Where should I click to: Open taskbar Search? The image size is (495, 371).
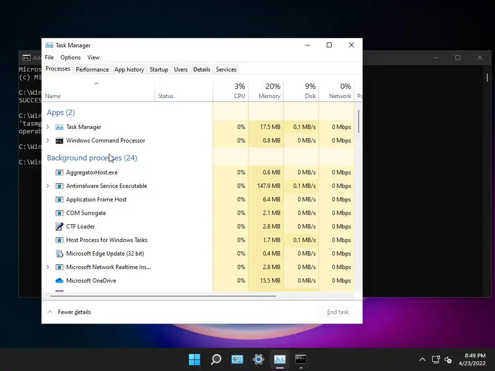216,359
